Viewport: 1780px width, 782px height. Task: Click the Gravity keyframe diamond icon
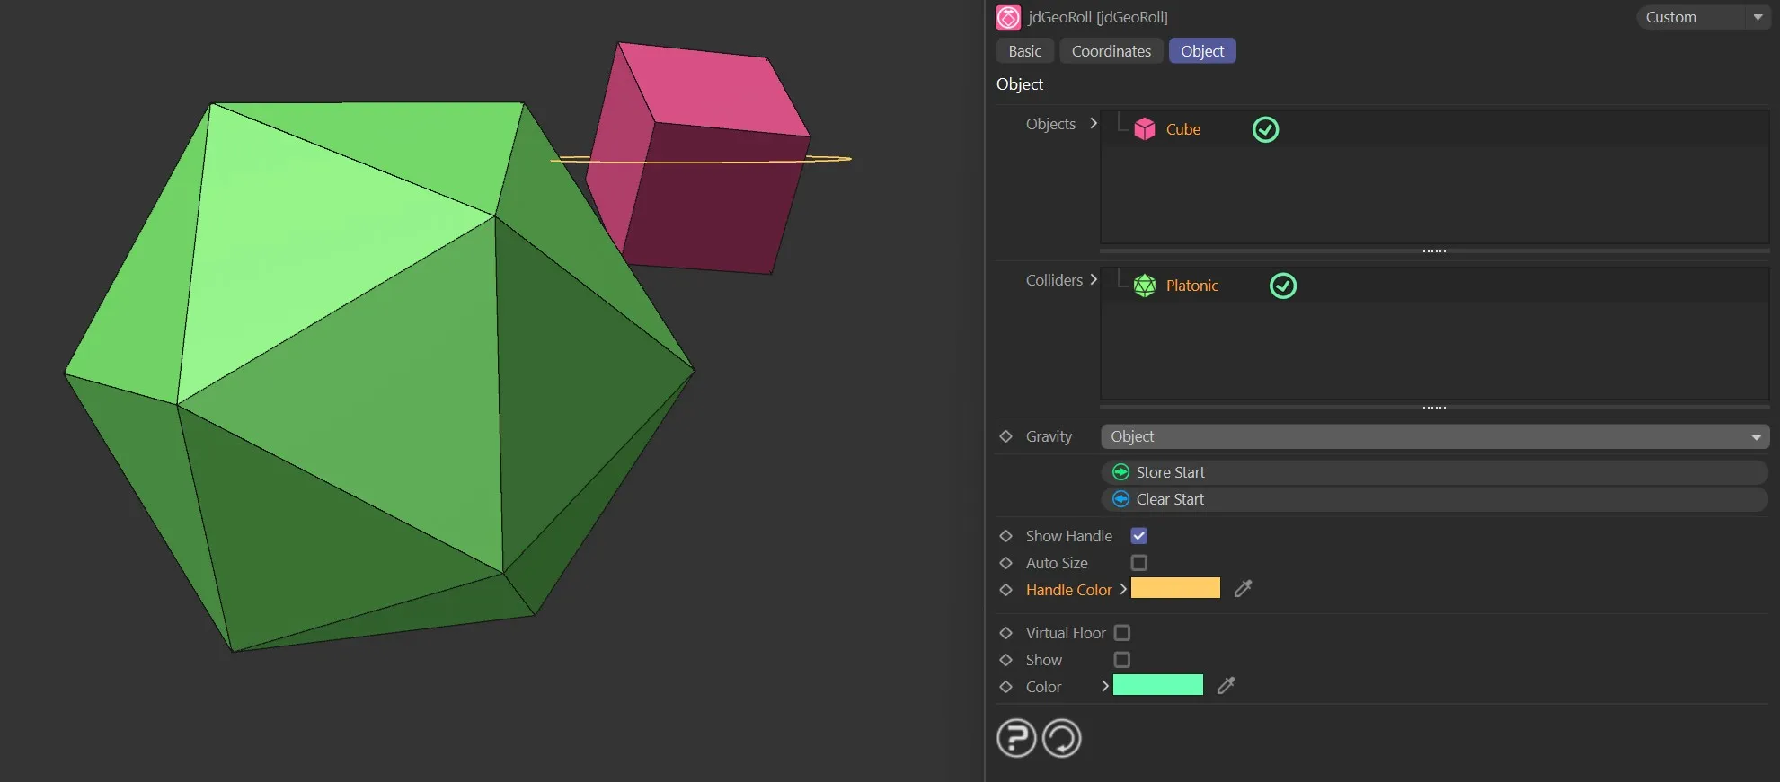[1005, 436]
